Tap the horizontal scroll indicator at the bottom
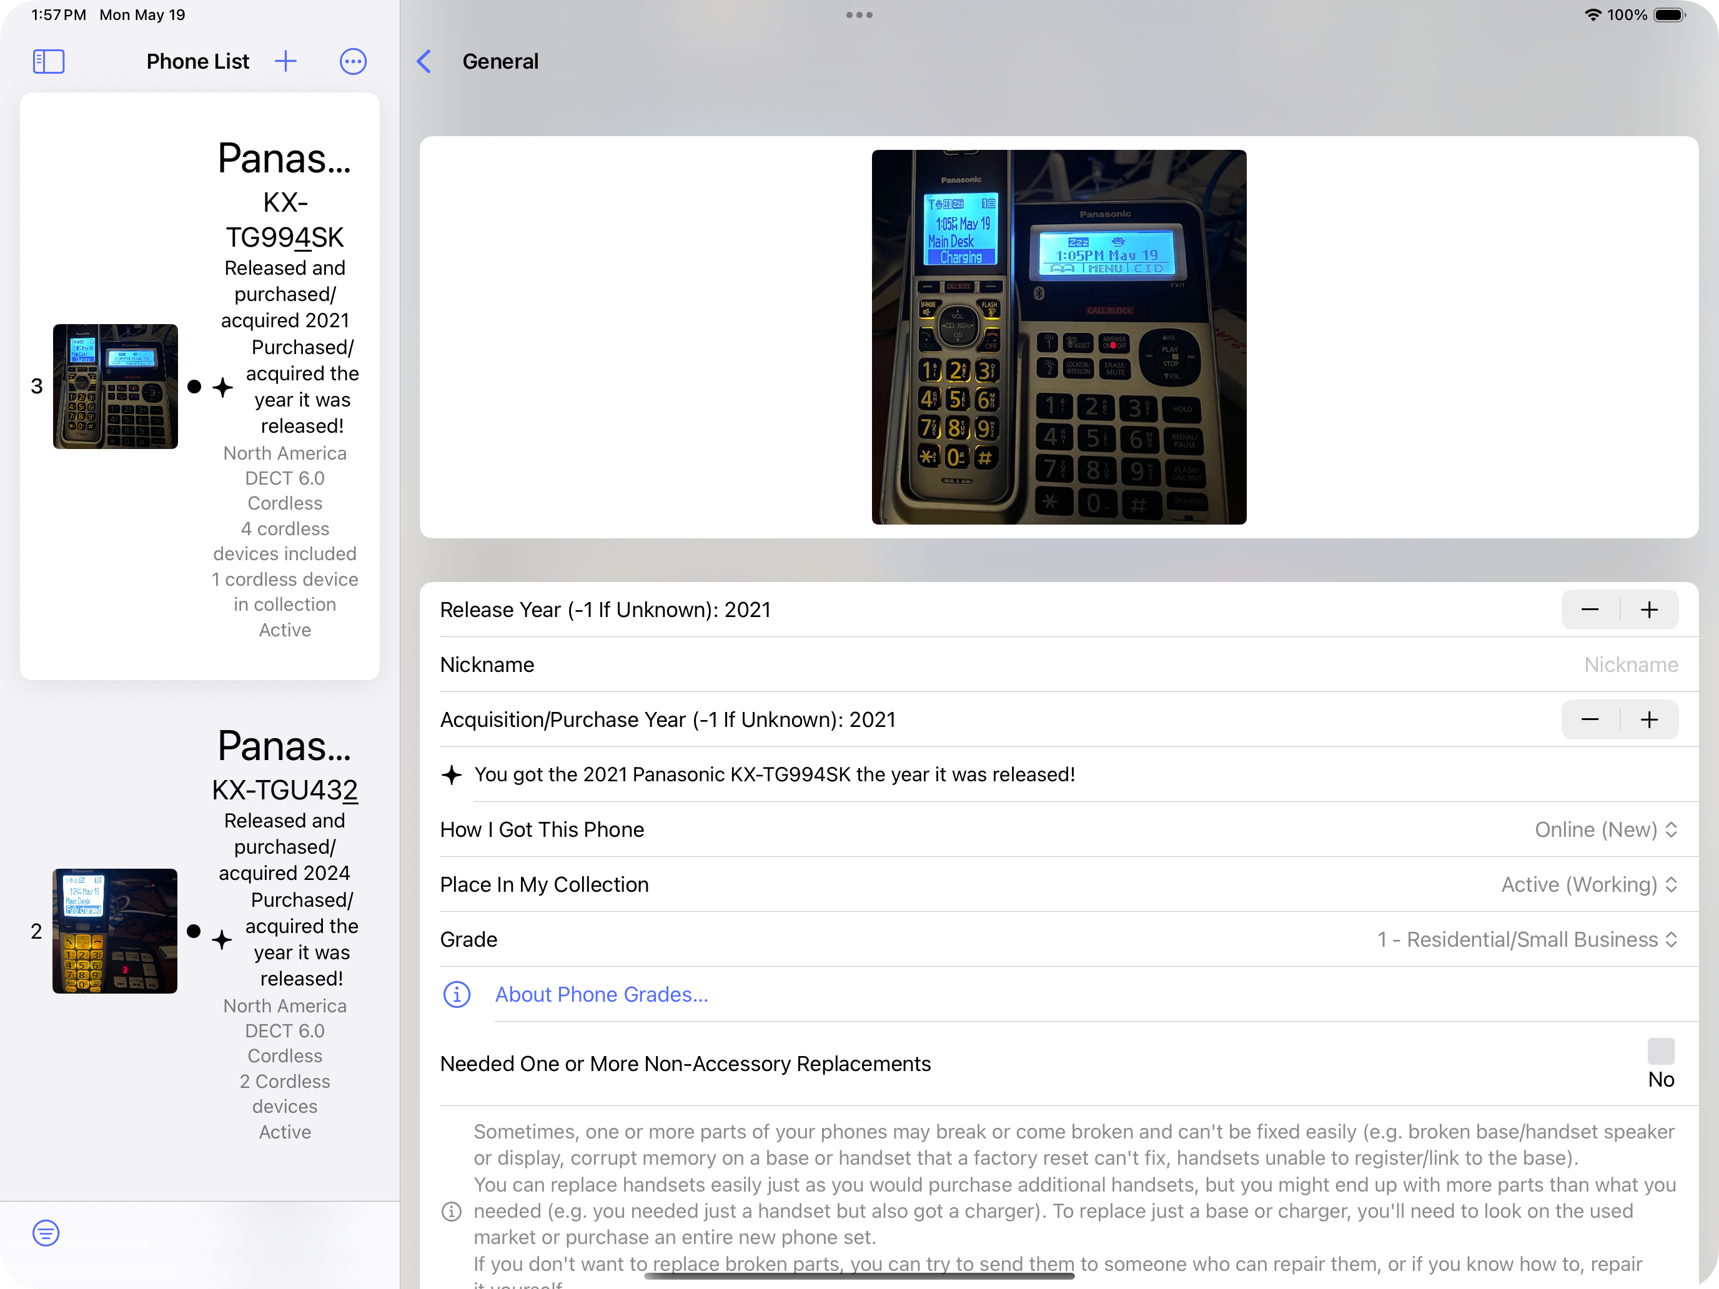Viewport: 1719px width, 1289px height. click(x=859, y=1276)
